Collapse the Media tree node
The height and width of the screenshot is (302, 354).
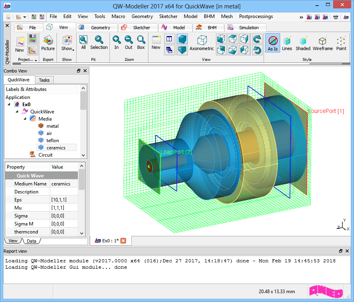pyautogui.click(x=24, y=119)
